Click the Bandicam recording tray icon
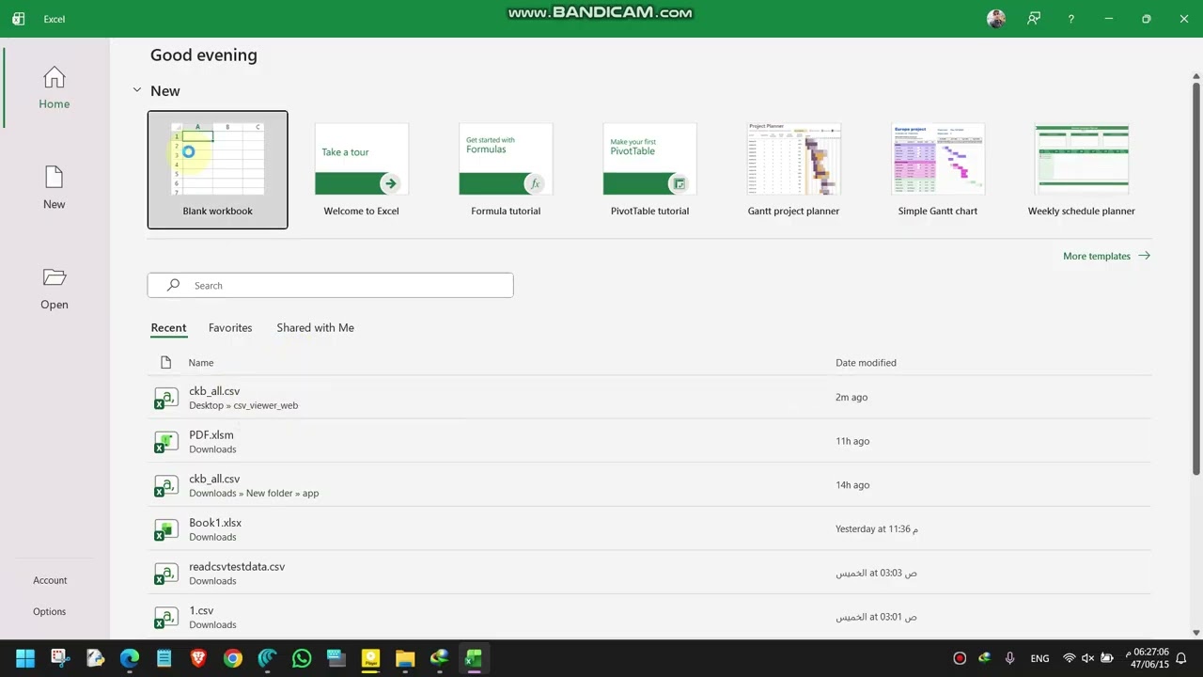This screenshot has width=1203, height=677. (x=960, y=658)
